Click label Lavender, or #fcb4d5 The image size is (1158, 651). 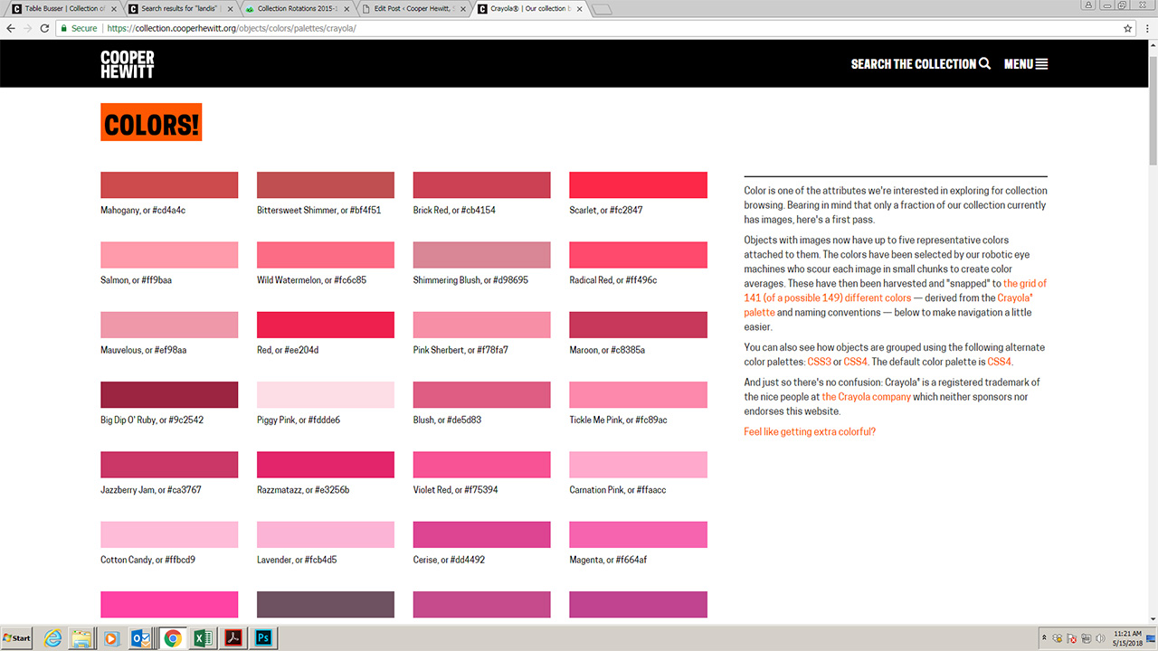[297, 560]
